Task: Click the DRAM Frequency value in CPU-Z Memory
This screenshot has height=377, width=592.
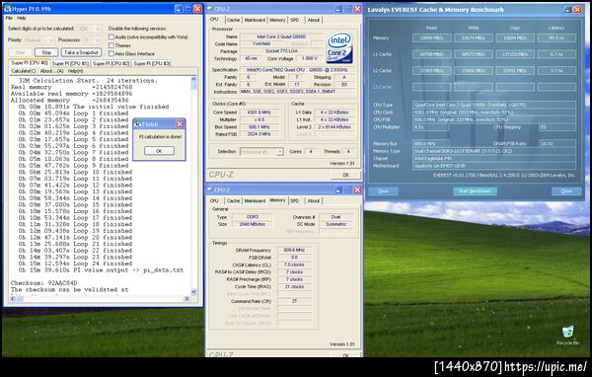Action: click(294, 250)
